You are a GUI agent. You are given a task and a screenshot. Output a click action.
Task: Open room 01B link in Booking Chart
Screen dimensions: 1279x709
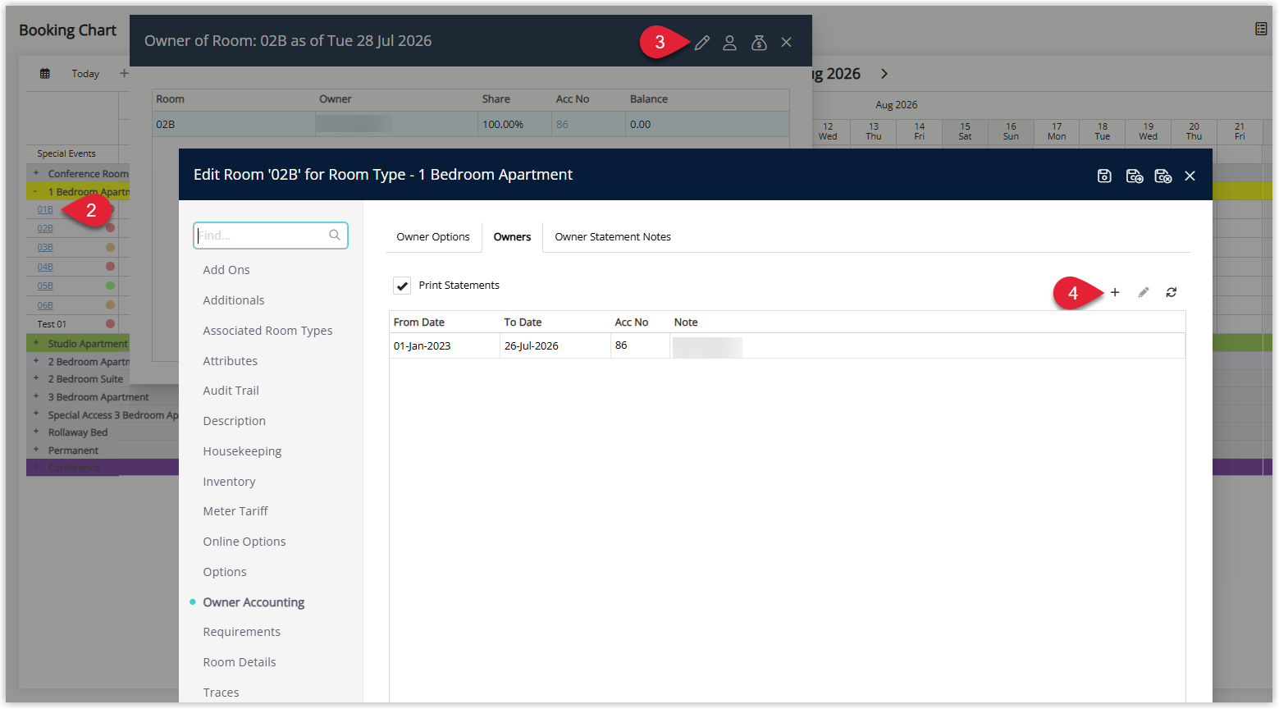[x=45, y=210]
